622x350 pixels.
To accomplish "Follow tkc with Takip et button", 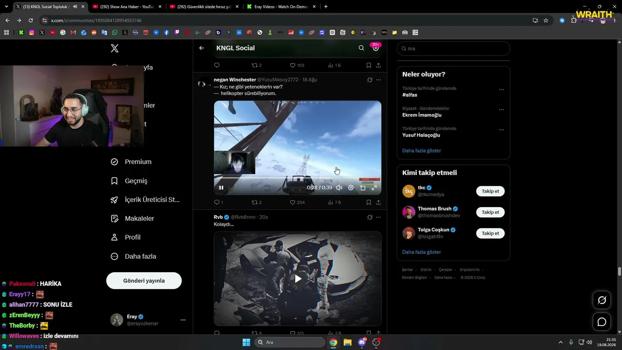I will coord(490,191).
